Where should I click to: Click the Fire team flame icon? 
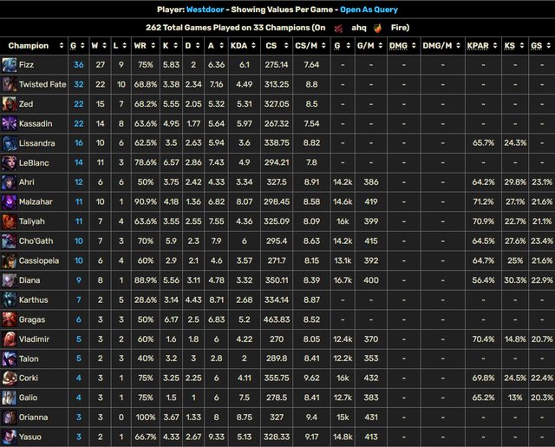coord(377,27)
